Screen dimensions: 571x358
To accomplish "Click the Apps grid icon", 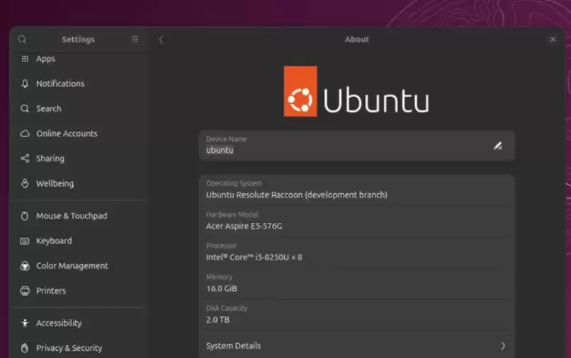I will point(25,59).
